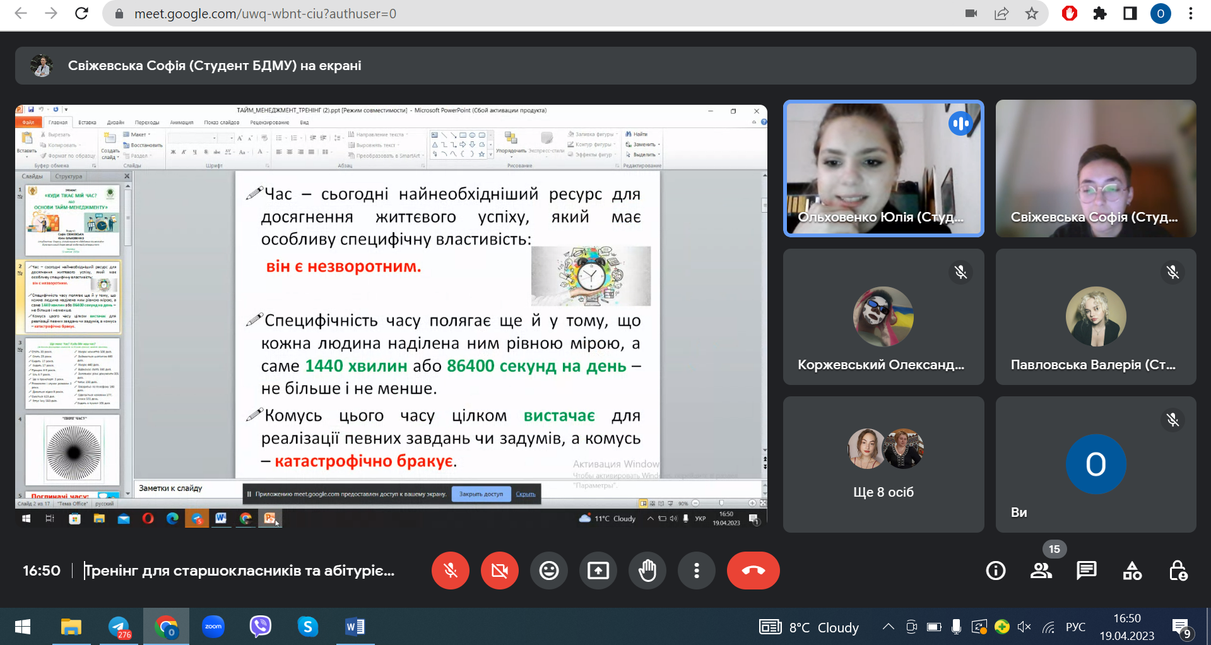Open host controls lock icon
Image resolution: width=1211 pixels, height=645 pixels.
[1178, 571]
